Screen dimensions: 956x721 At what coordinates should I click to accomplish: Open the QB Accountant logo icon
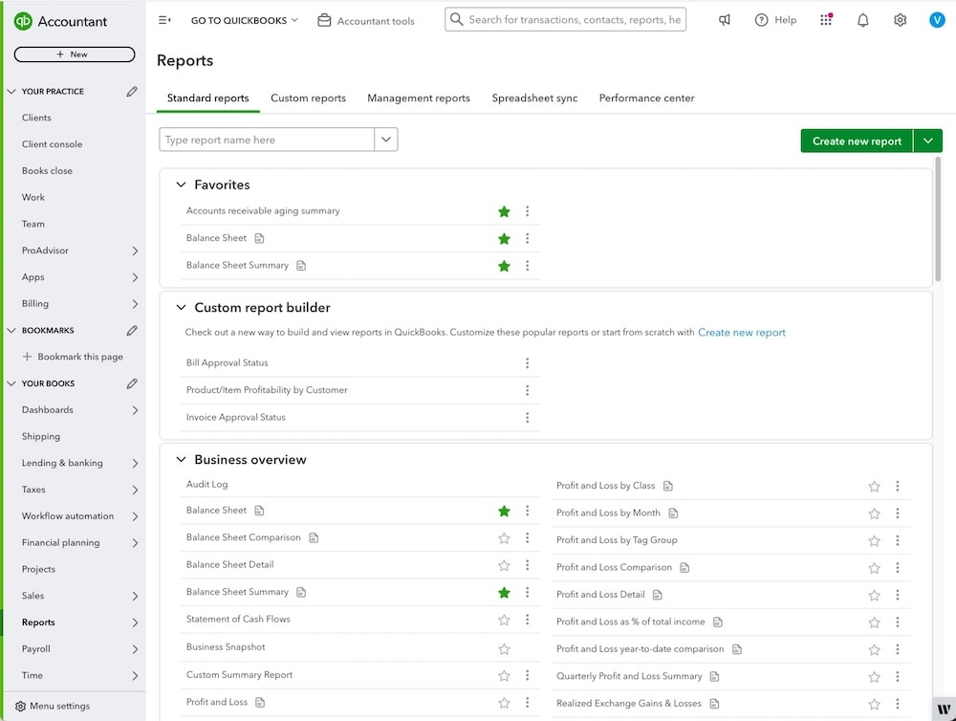coord(23,20)
